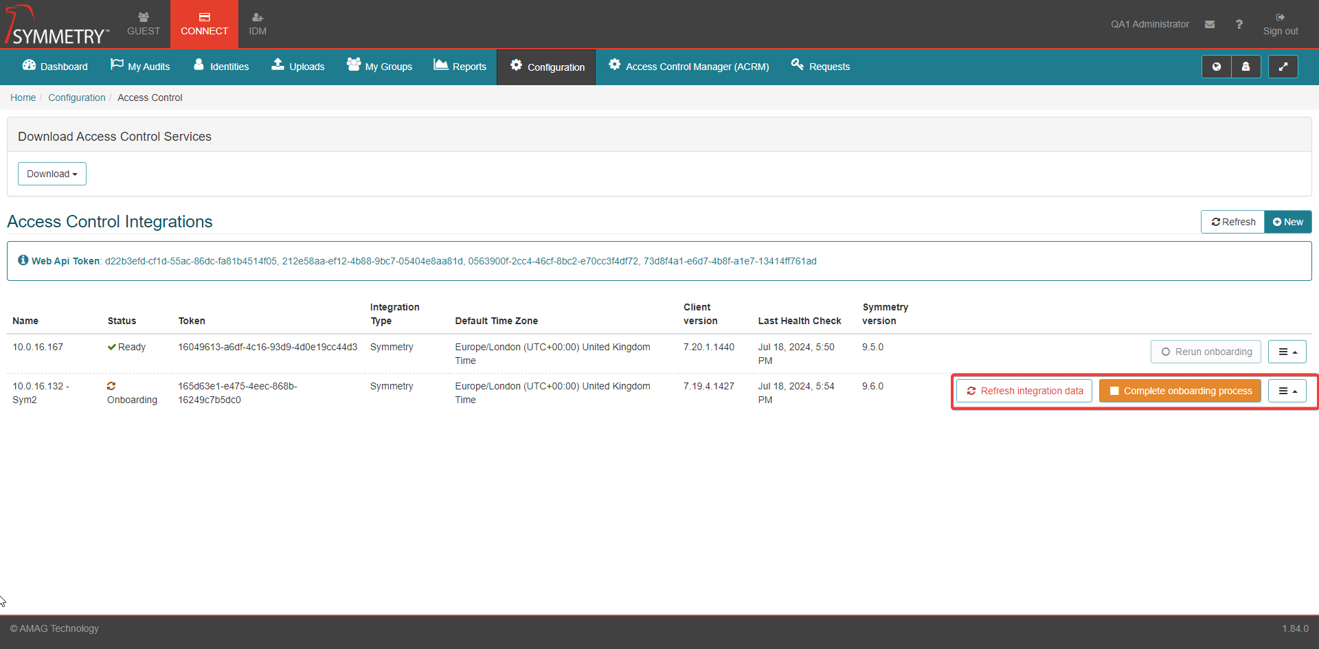
Task: Click health check Jul 18, 2024, 5:50 PM
Action: 796,354
